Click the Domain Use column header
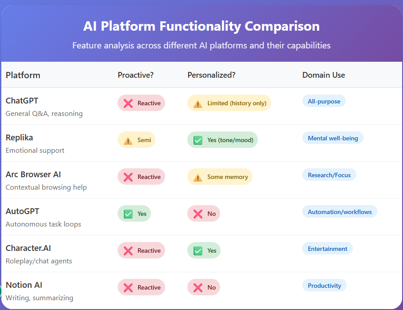 click(x=324, y=75)
